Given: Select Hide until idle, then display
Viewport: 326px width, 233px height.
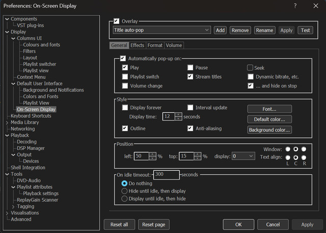Looking at the screenshot, I should pos(124,191).
